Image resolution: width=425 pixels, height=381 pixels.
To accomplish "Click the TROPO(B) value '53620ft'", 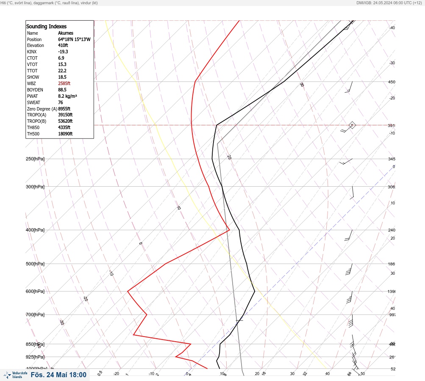I will (x=65, y=121).
